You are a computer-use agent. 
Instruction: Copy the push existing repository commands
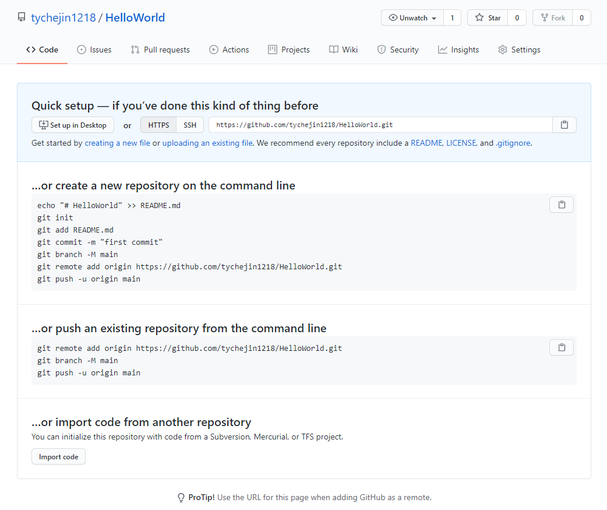pyautogui.click(x=562, y=347)
